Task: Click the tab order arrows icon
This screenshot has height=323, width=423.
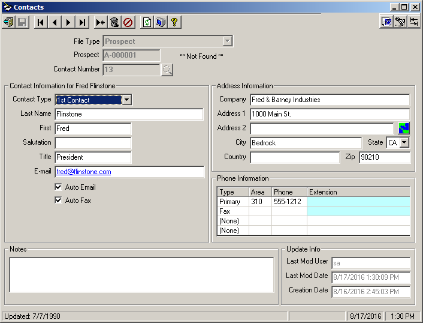Action: 414,22
